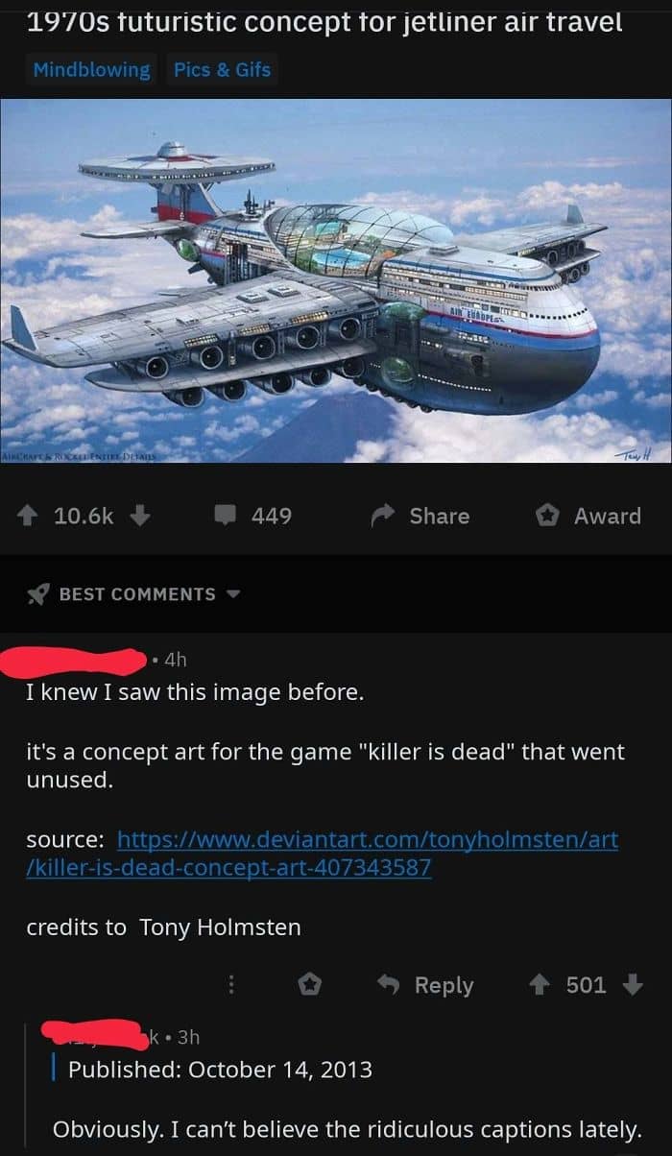Reply to the top comment

(424, 985)
